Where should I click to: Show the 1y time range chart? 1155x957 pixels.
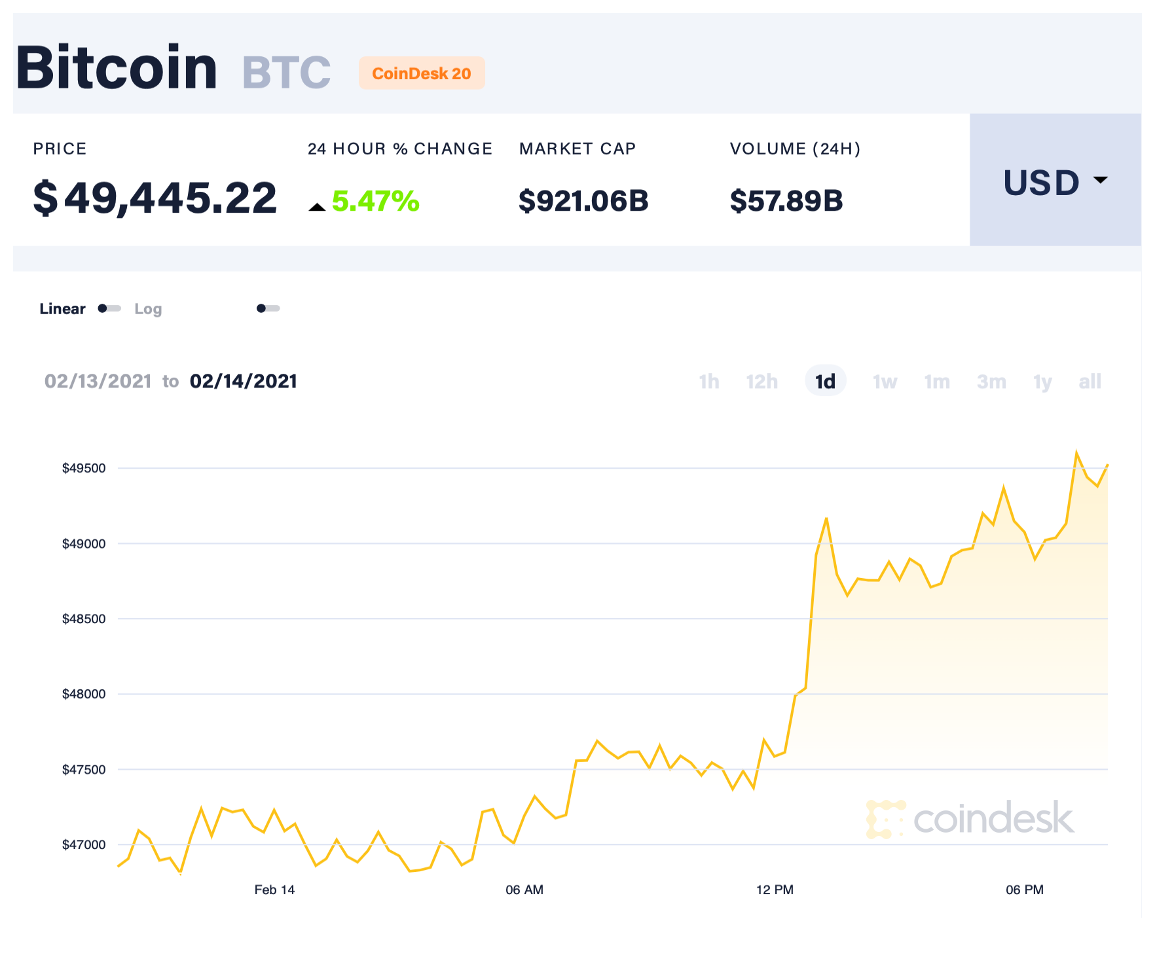point(1042,381)
